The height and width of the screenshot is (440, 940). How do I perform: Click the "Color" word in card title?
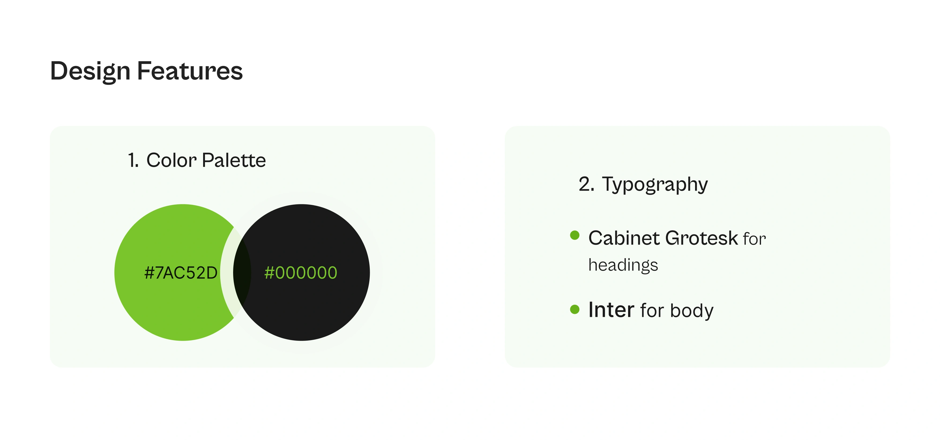pyautogui.click(x=171, y=160)
